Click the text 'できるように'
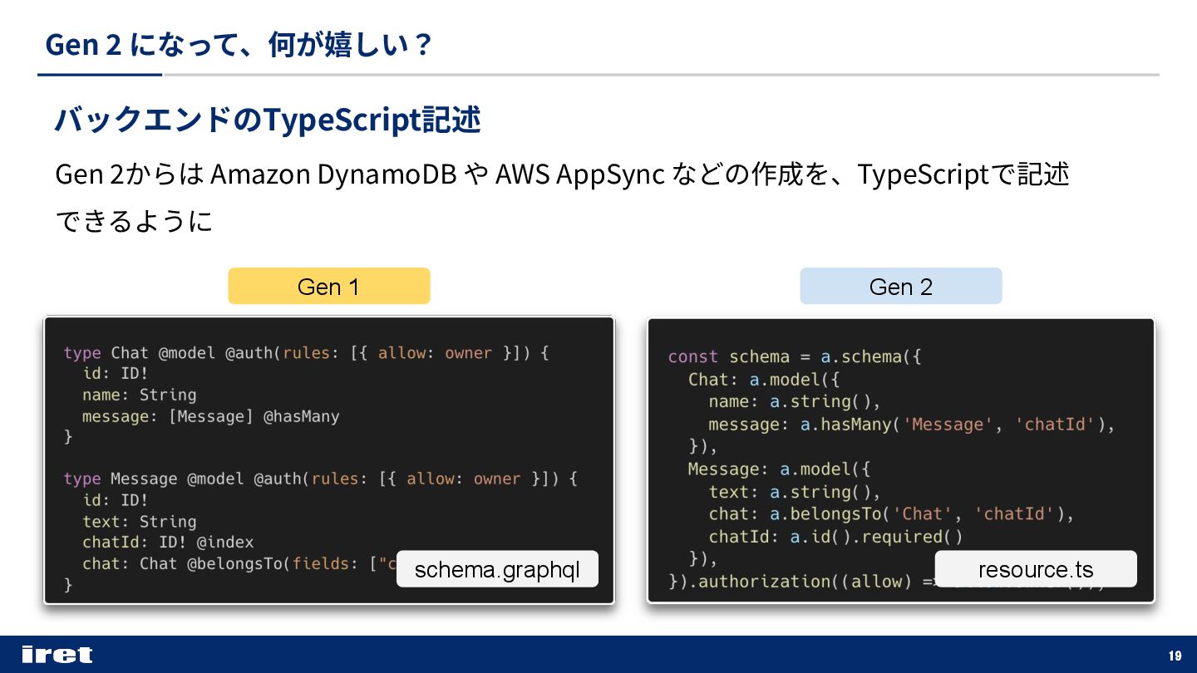Image resolution: width=1197 pixels, height=673 pixels. click(134, 221)
